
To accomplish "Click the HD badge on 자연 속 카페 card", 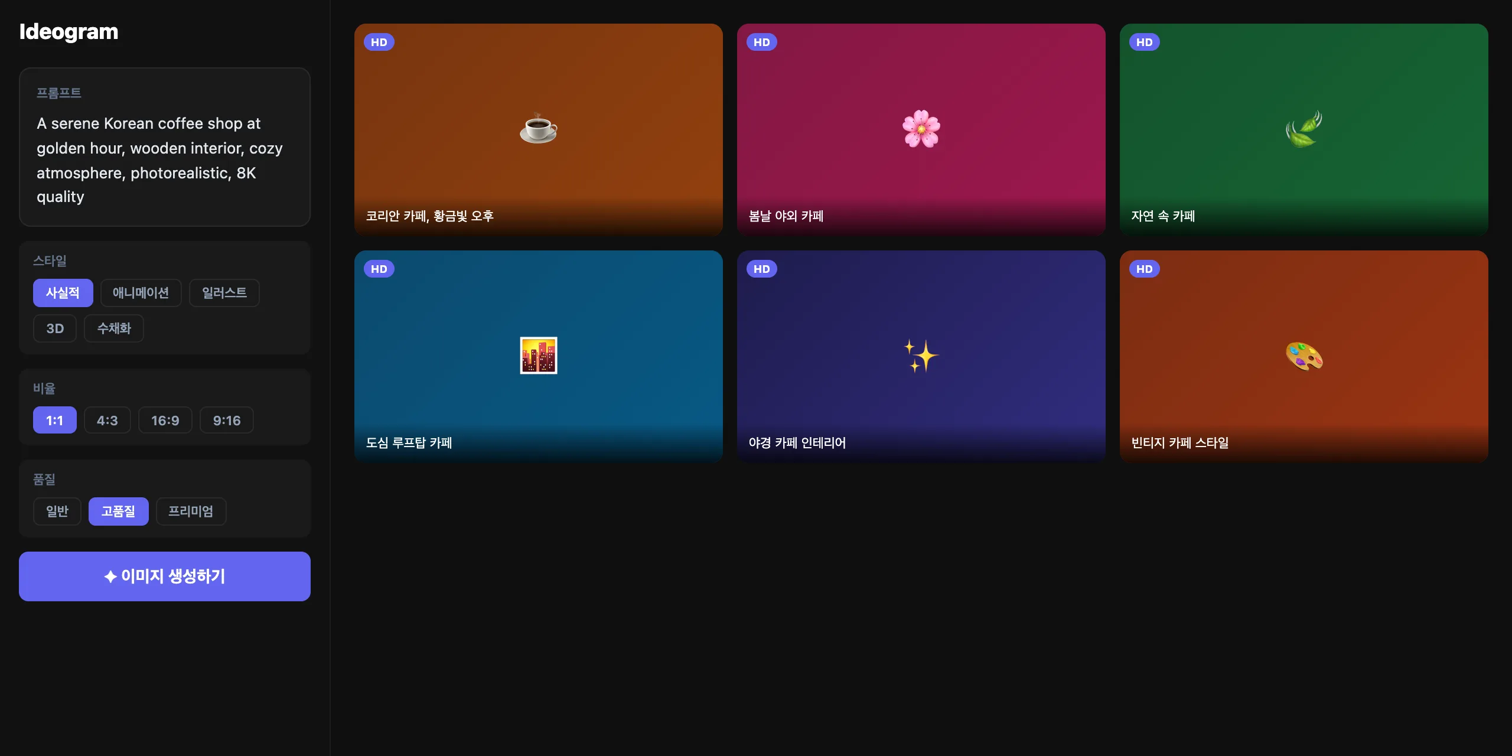I will coord(1145,42).
